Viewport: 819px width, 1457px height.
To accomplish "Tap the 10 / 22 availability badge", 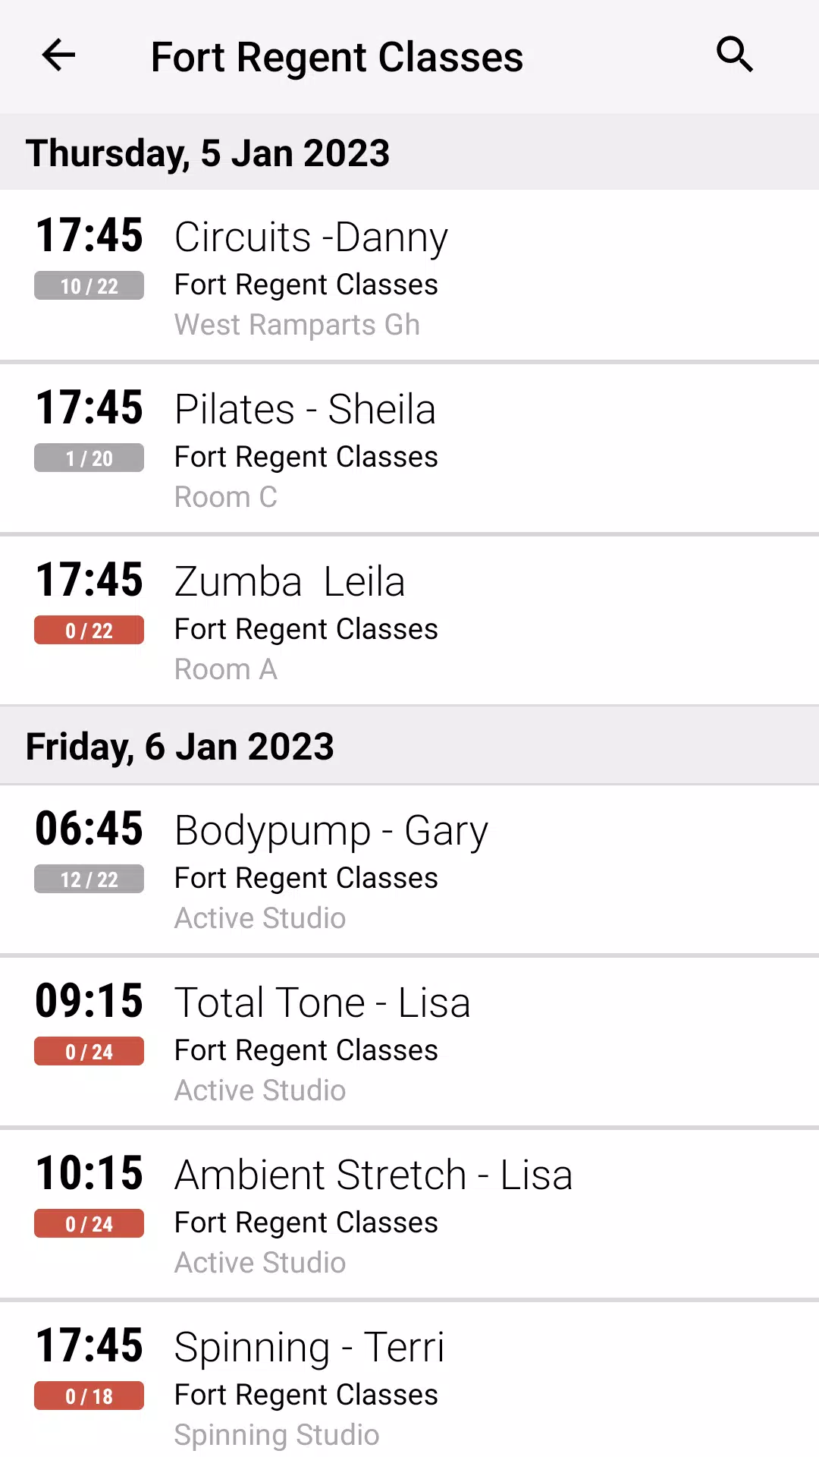I will [x=89, y=286].
